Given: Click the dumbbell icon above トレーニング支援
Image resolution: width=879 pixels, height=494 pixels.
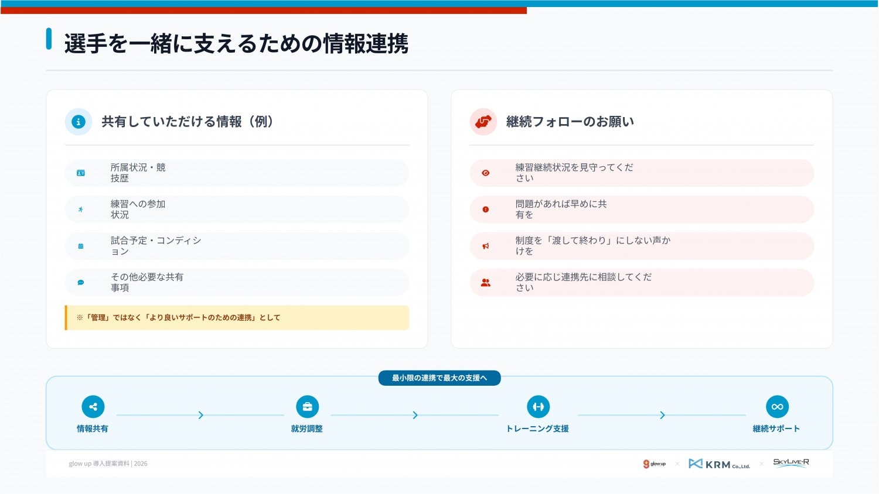Looking at the screenshot, I should 538,407.
